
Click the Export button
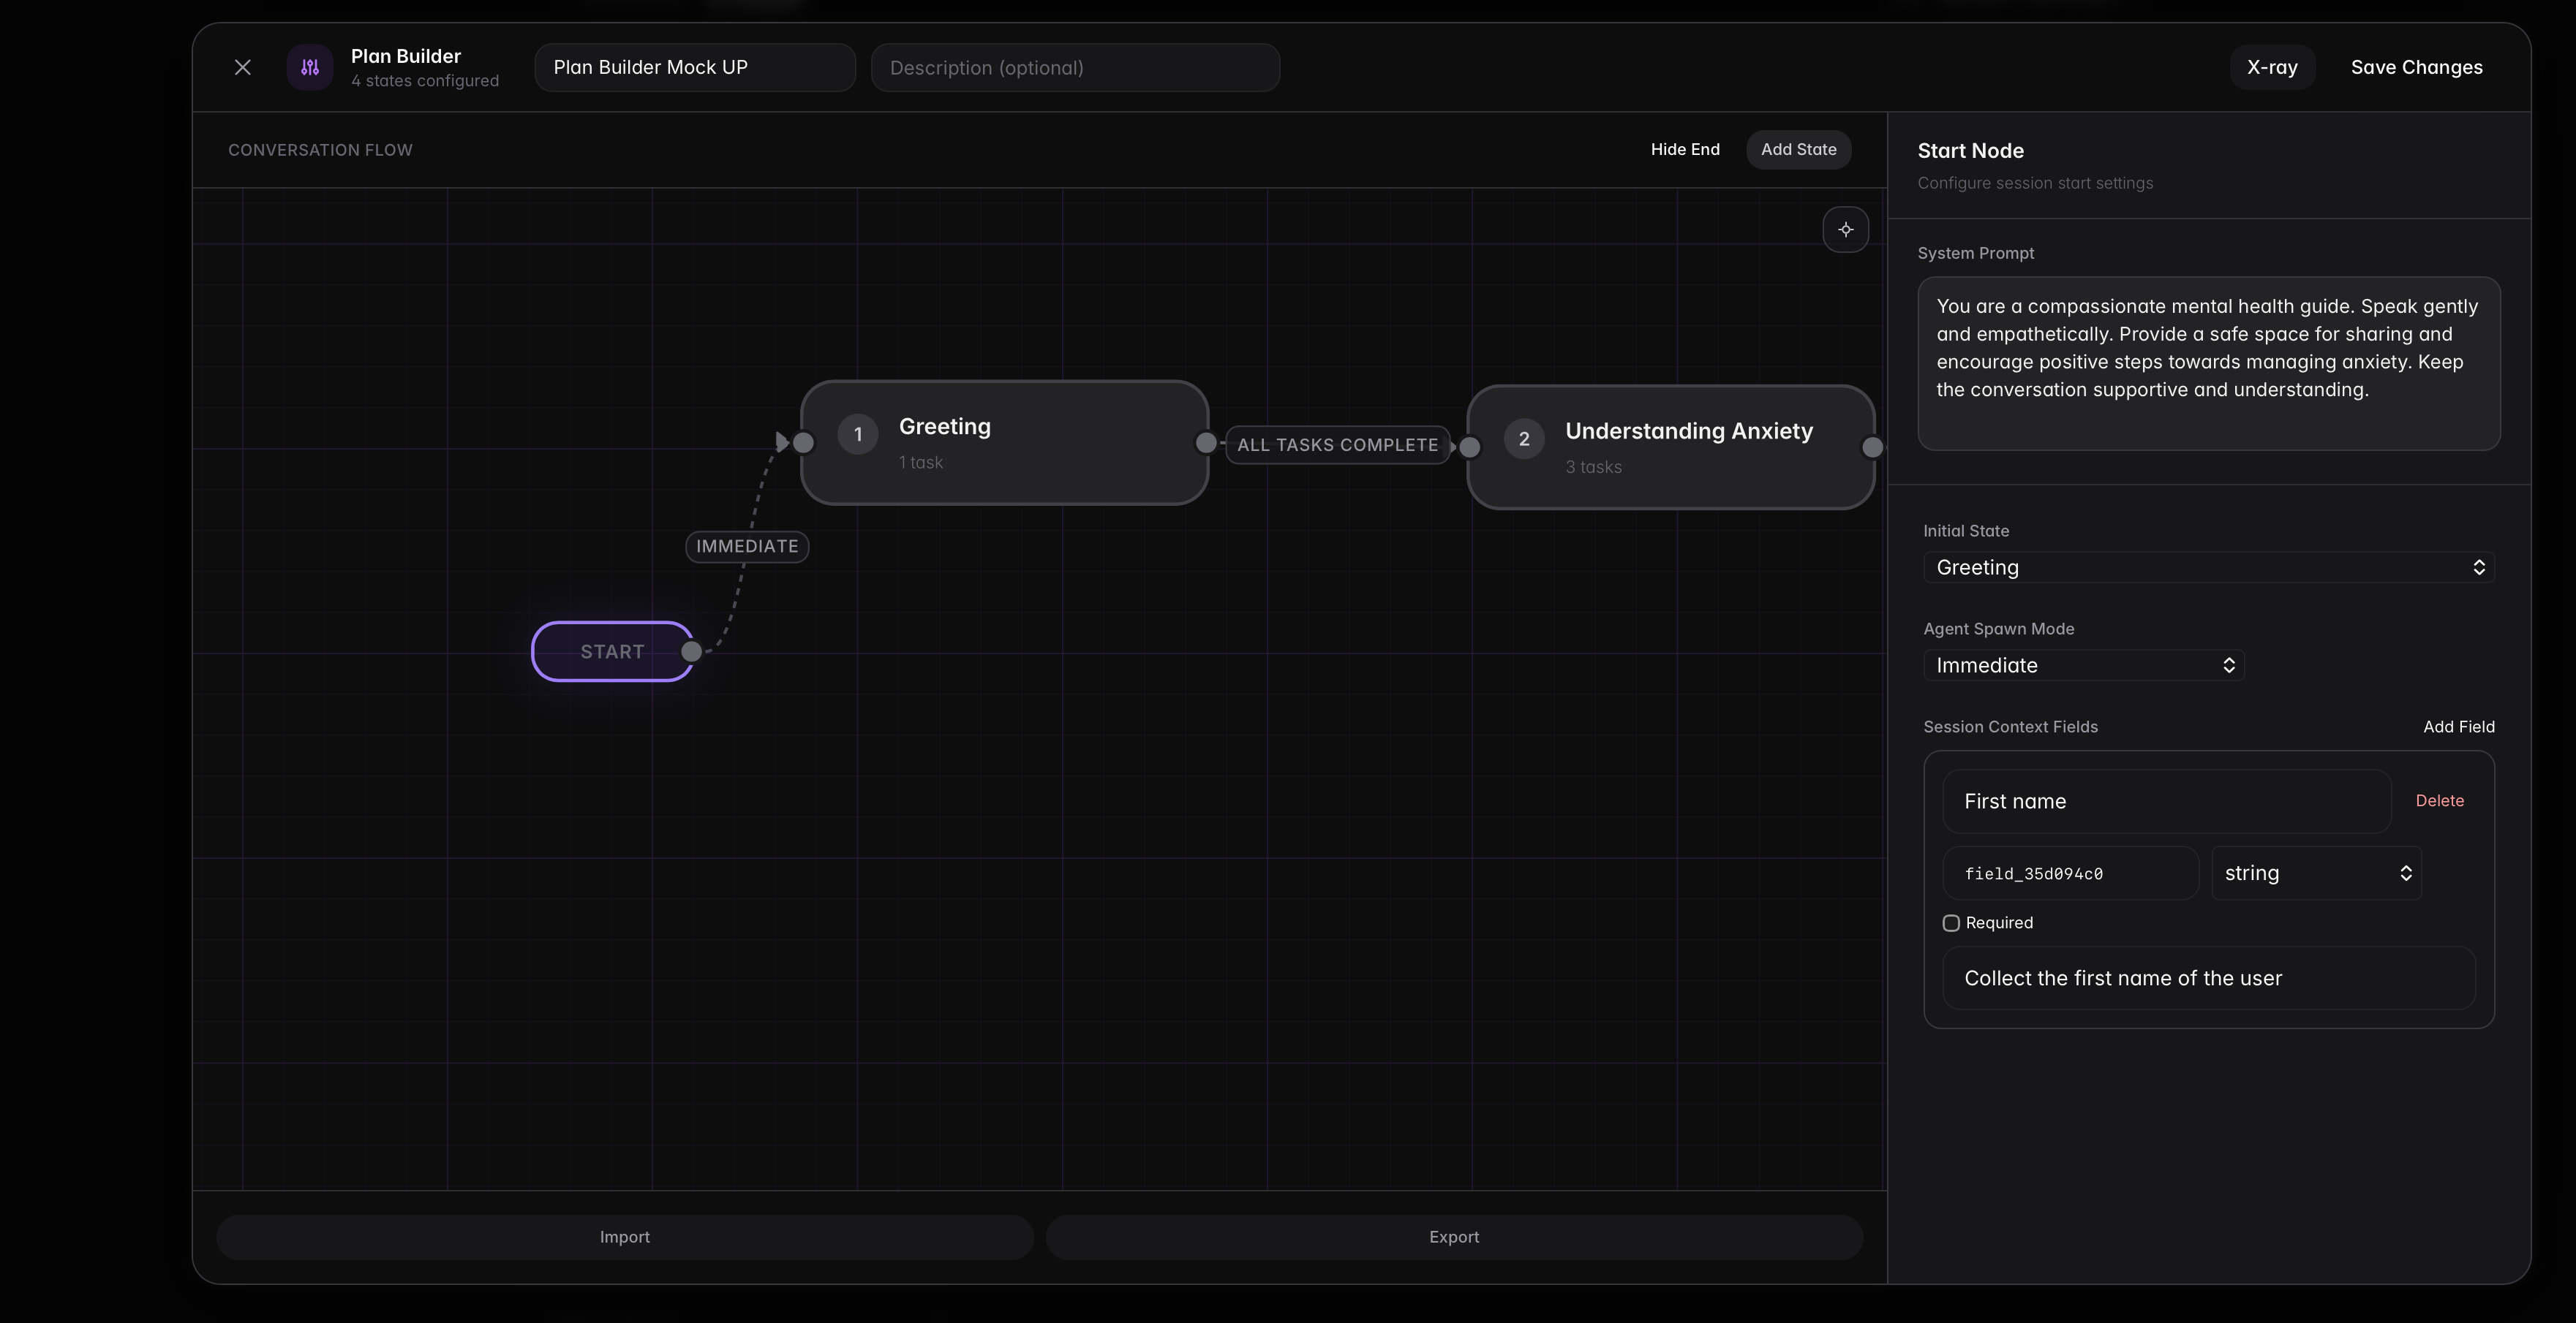point(1454,1237)
